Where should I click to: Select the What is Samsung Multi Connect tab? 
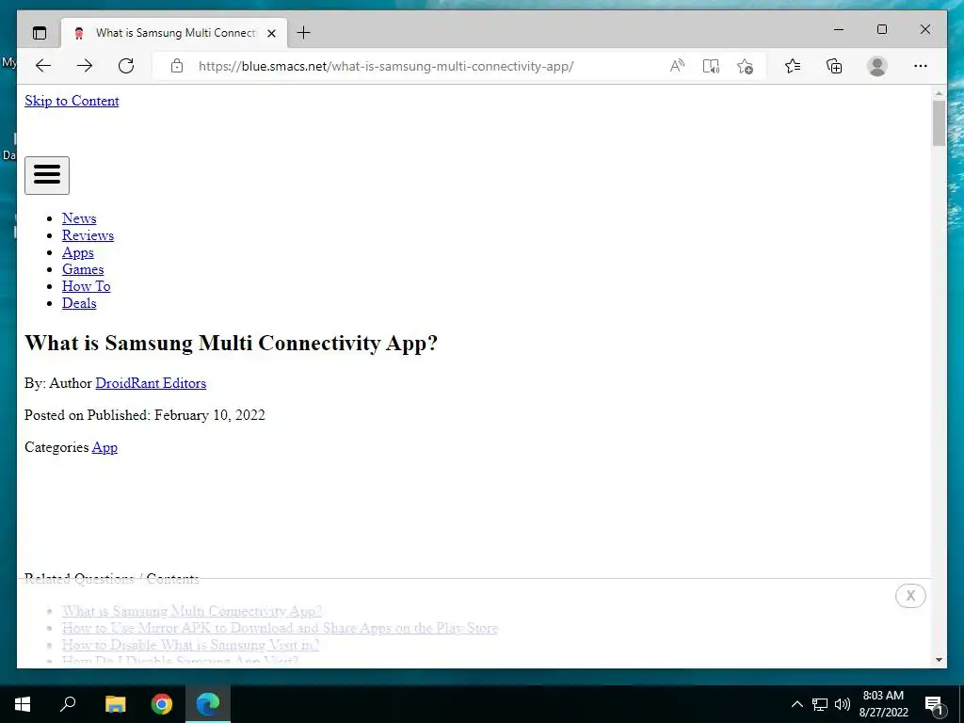[174, 33]
